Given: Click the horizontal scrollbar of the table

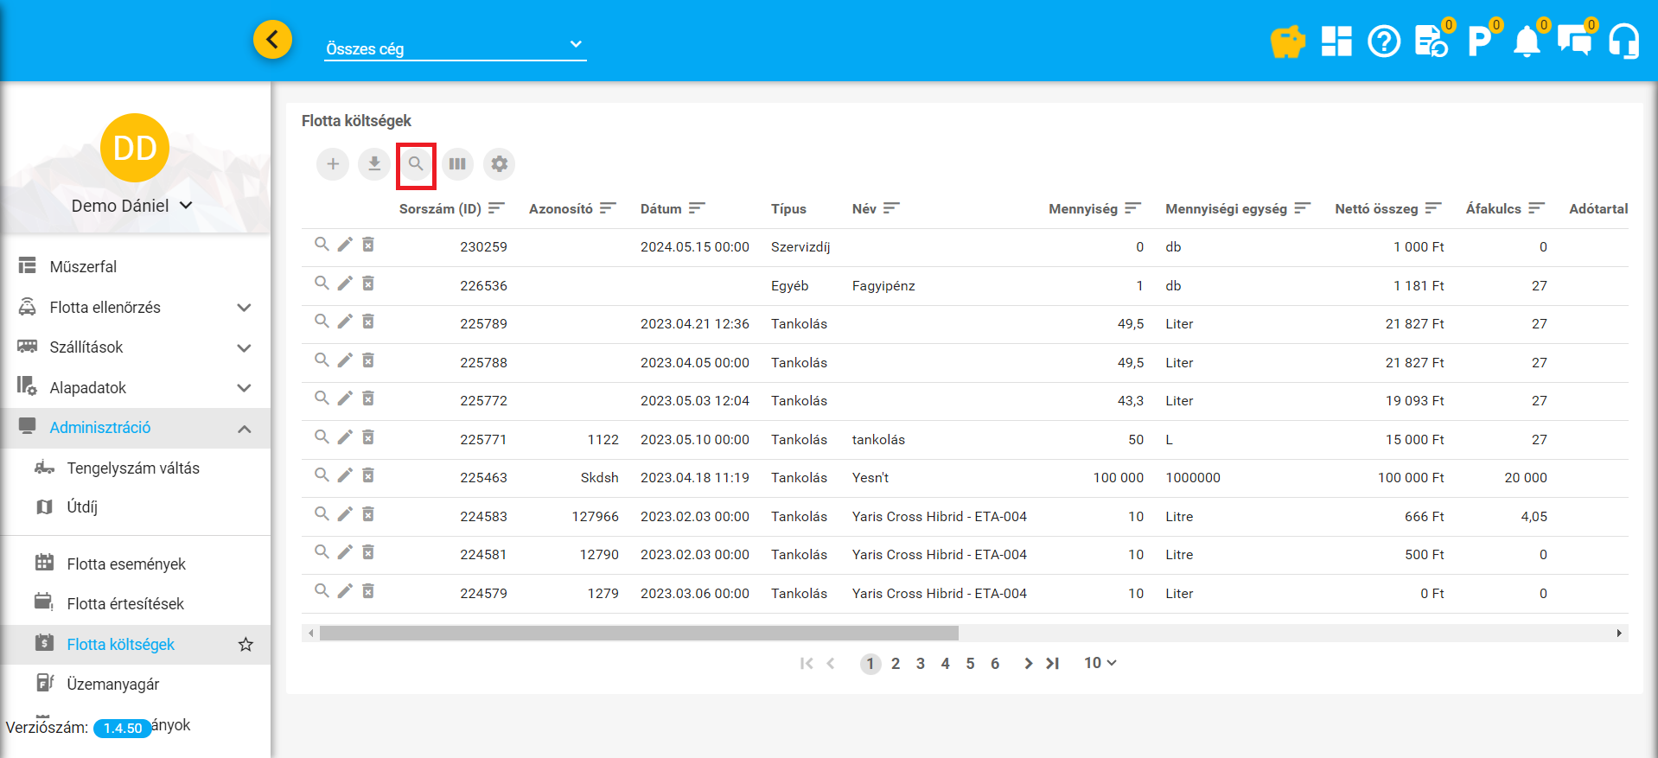Looking at the screenshot, I should (x=639, y=634).
